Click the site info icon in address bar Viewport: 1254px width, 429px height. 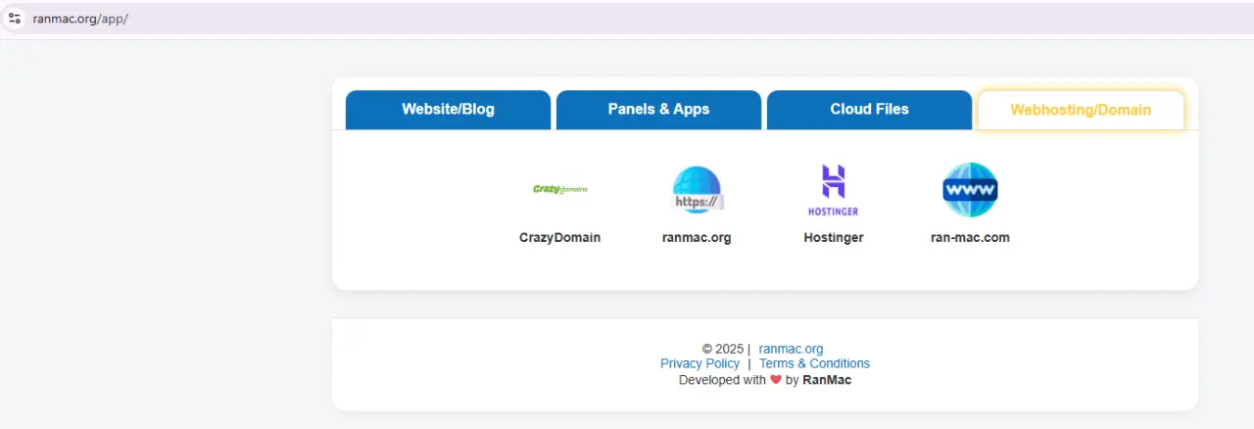(15, 19)
